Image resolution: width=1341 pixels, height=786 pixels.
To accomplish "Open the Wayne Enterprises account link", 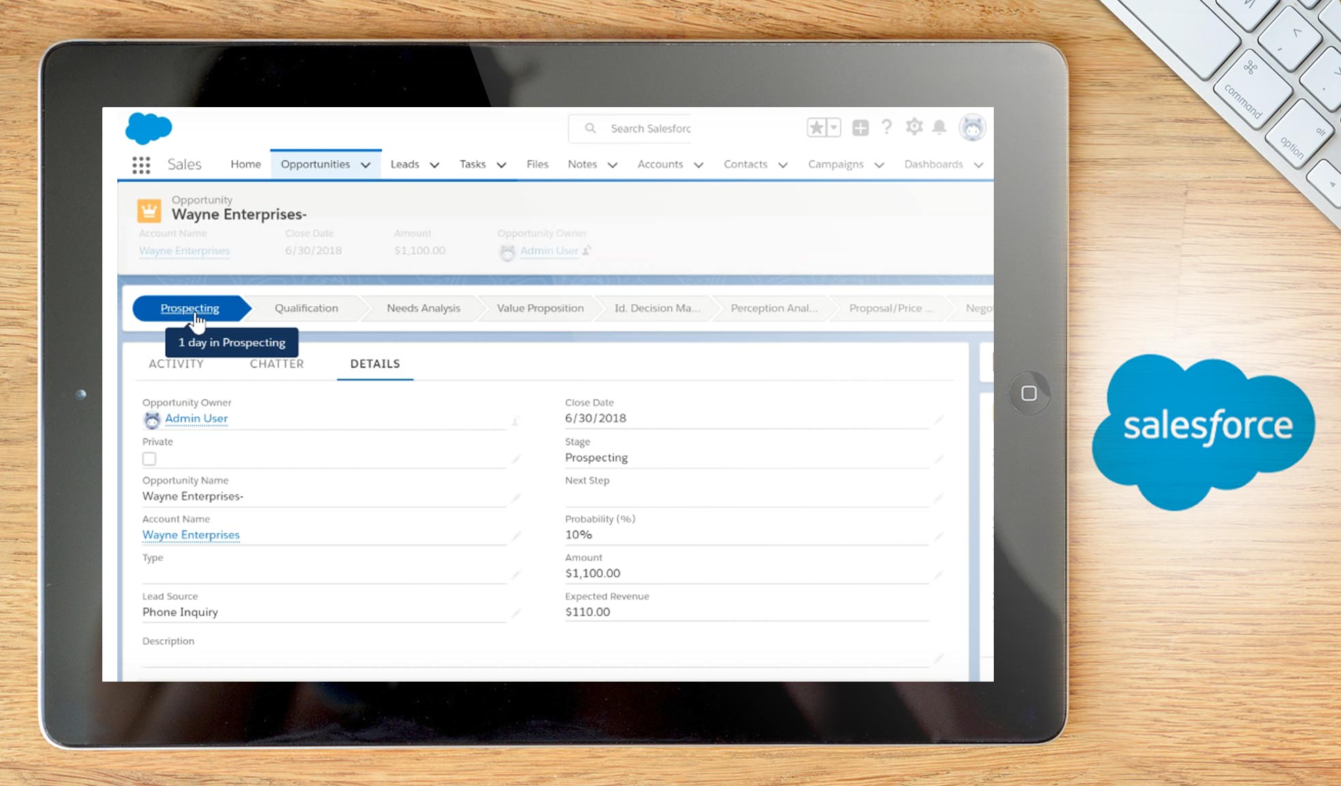I will [190, 535].
